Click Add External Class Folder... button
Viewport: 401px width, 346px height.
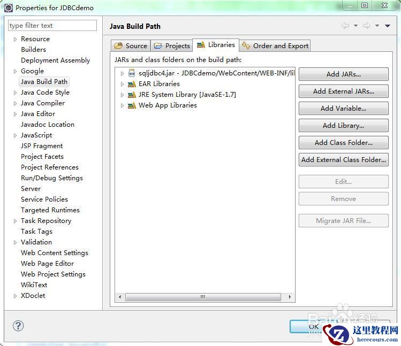pos(344,160)
